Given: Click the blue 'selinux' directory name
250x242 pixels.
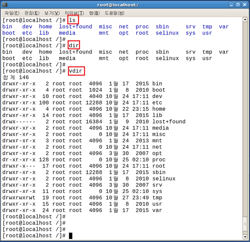Looking at the screenshot, I should 167,33.
